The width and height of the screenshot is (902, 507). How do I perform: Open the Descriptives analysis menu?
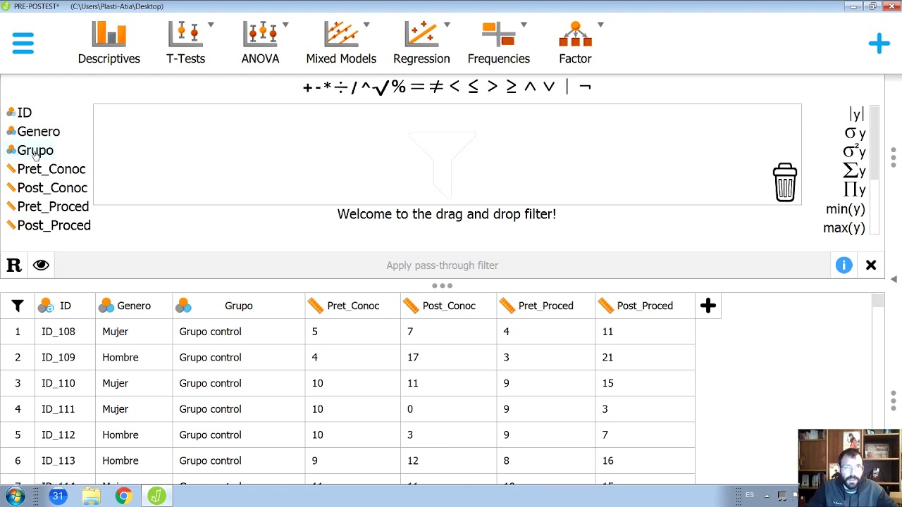point(109,44)
